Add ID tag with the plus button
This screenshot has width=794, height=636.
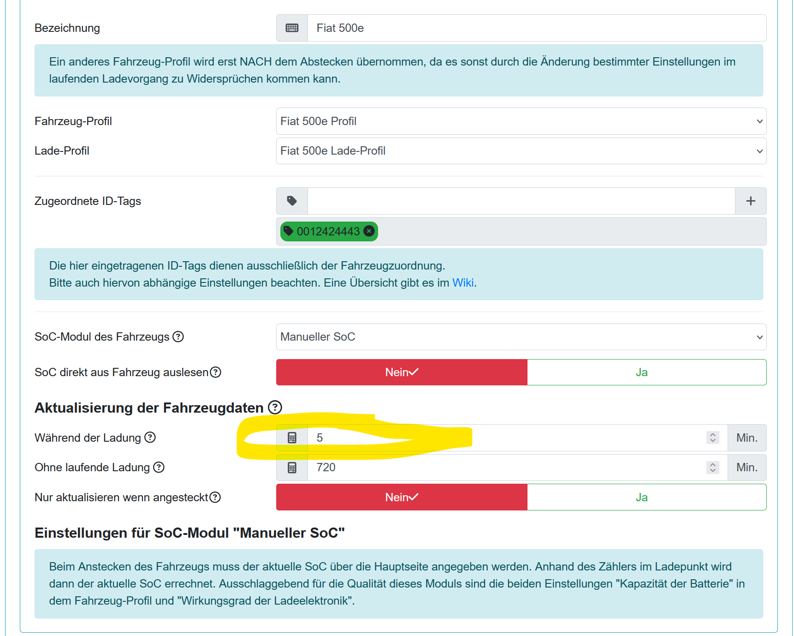[751, 201]
